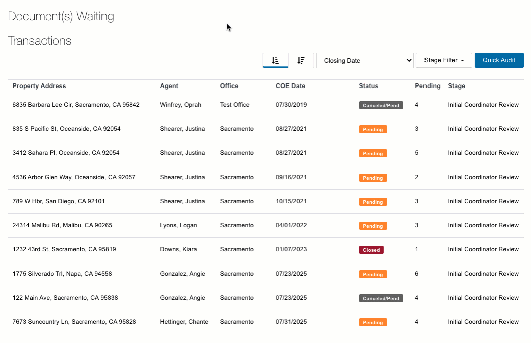Click the Quick Audit button
This screenshot has width=531, height=343.
[x=499, y=60]
